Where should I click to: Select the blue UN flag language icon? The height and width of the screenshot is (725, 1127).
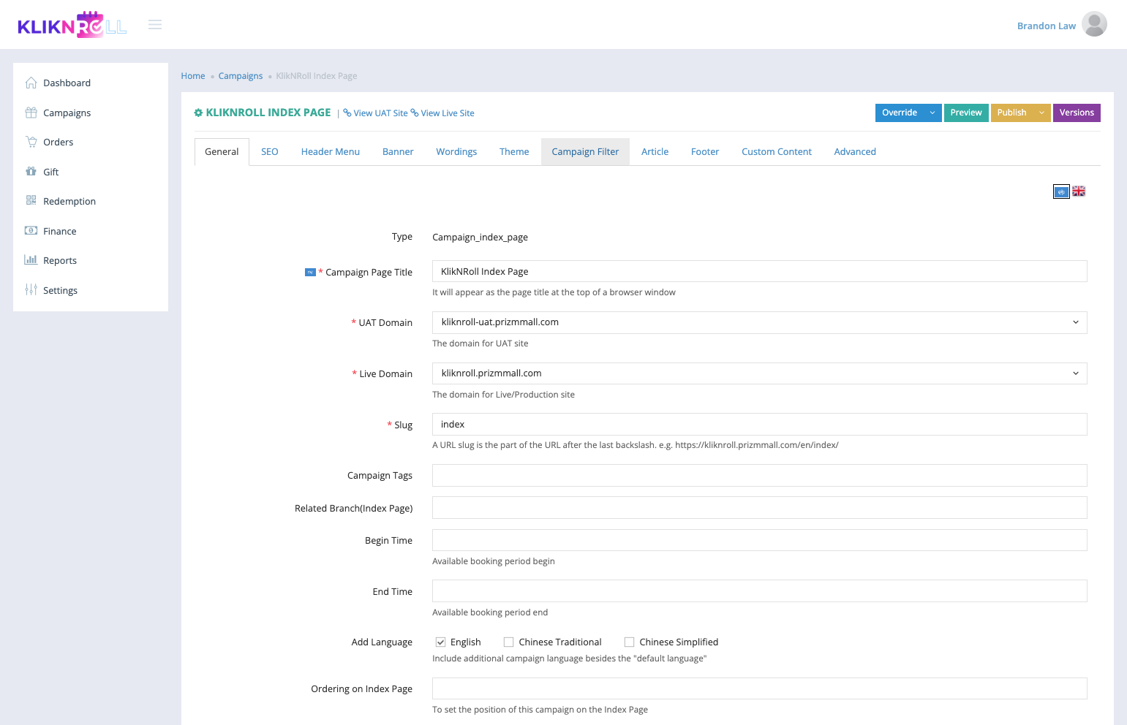(1061, 191)
